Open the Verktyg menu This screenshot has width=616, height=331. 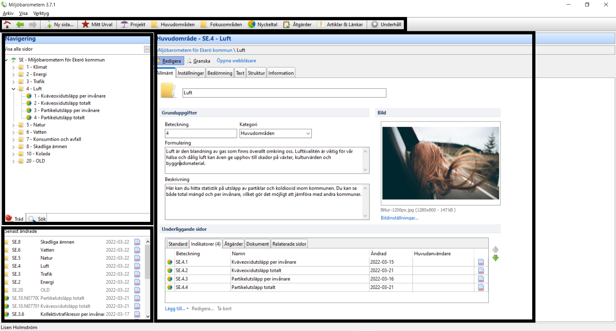pyautogui.click(x=41, y=13)
